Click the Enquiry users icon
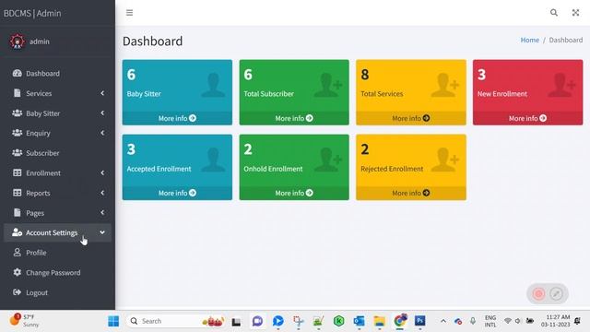 (17, 133)
